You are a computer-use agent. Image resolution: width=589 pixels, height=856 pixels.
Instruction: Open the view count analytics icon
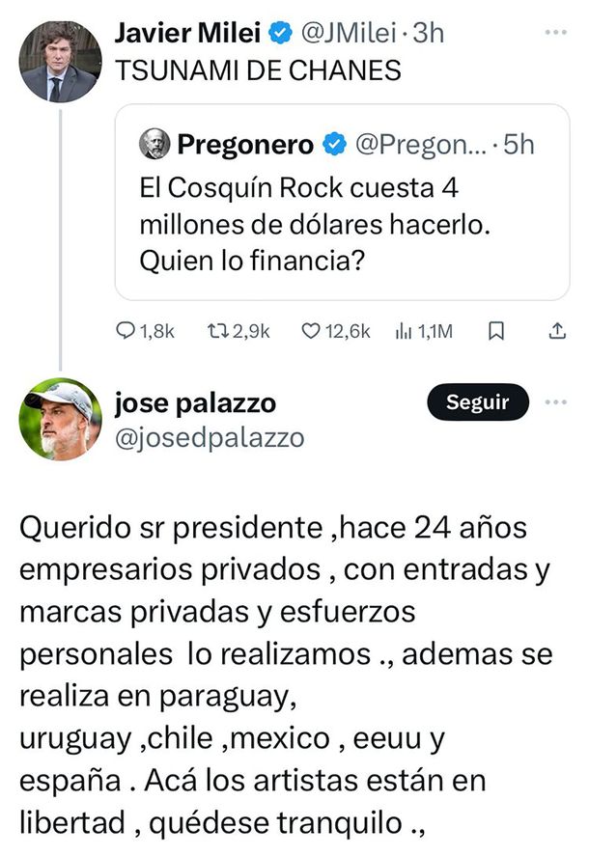click(405, 331)
